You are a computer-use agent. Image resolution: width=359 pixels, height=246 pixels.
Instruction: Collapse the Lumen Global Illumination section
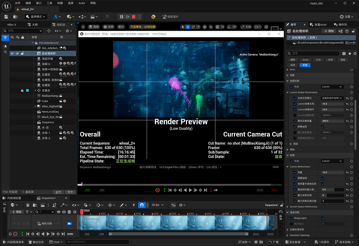click(x=288, y=93)
